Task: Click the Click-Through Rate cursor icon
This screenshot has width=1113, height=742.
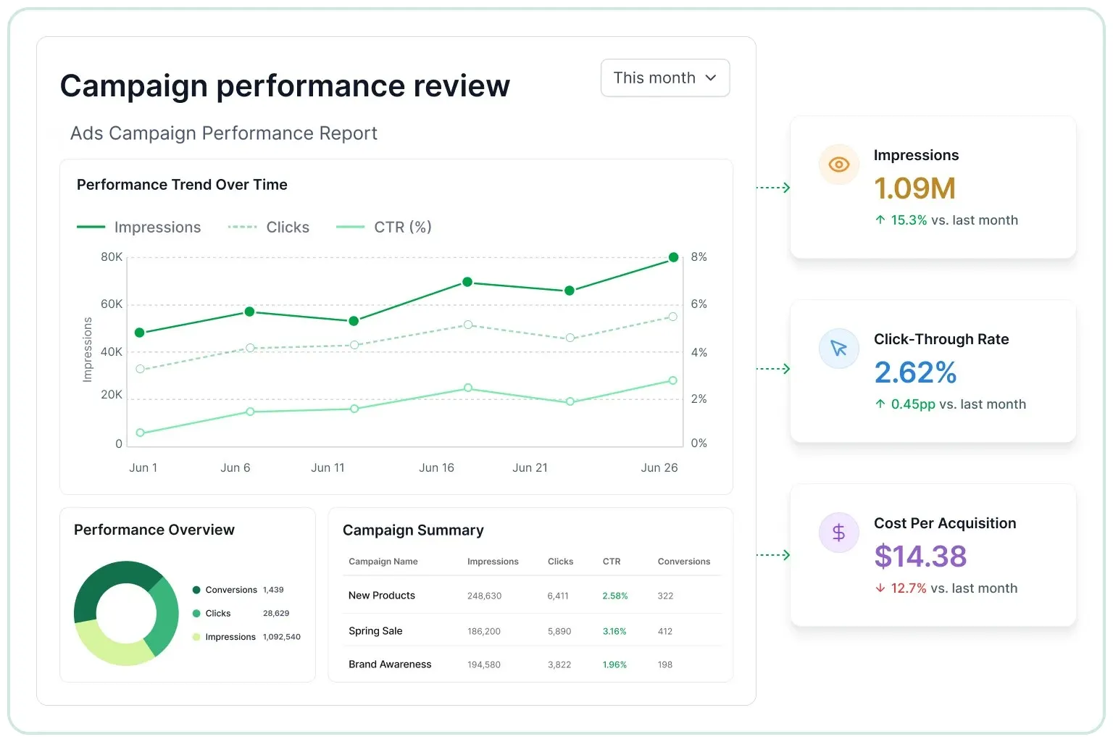Action: coord(838,349)
